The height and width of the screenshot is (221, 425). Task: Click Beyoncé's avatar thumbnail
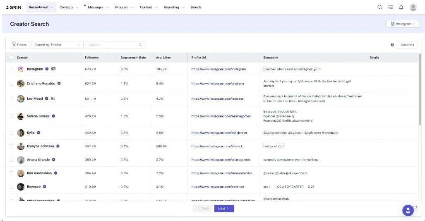click(21, 187)
